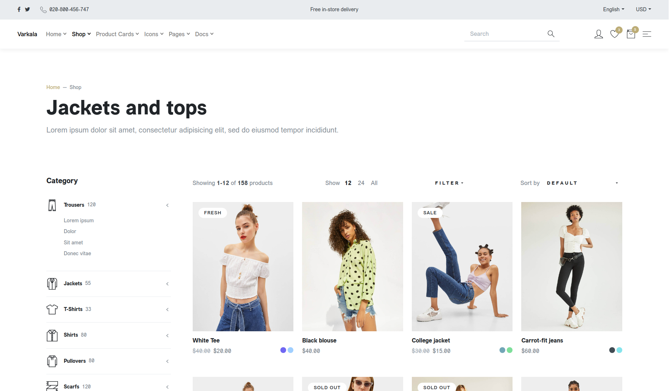
Task: Show All products on page
Action: pyautogui.click(x=374, y=183)
